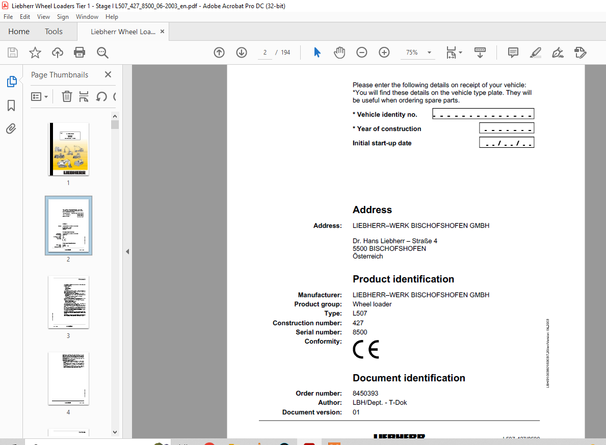Click the Initial start-up date field
606x445 pixels.
click(x=507, y=142)
